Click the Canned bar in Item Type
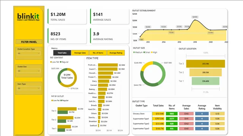This screenshot has height=136, width=243. (103, 85)
